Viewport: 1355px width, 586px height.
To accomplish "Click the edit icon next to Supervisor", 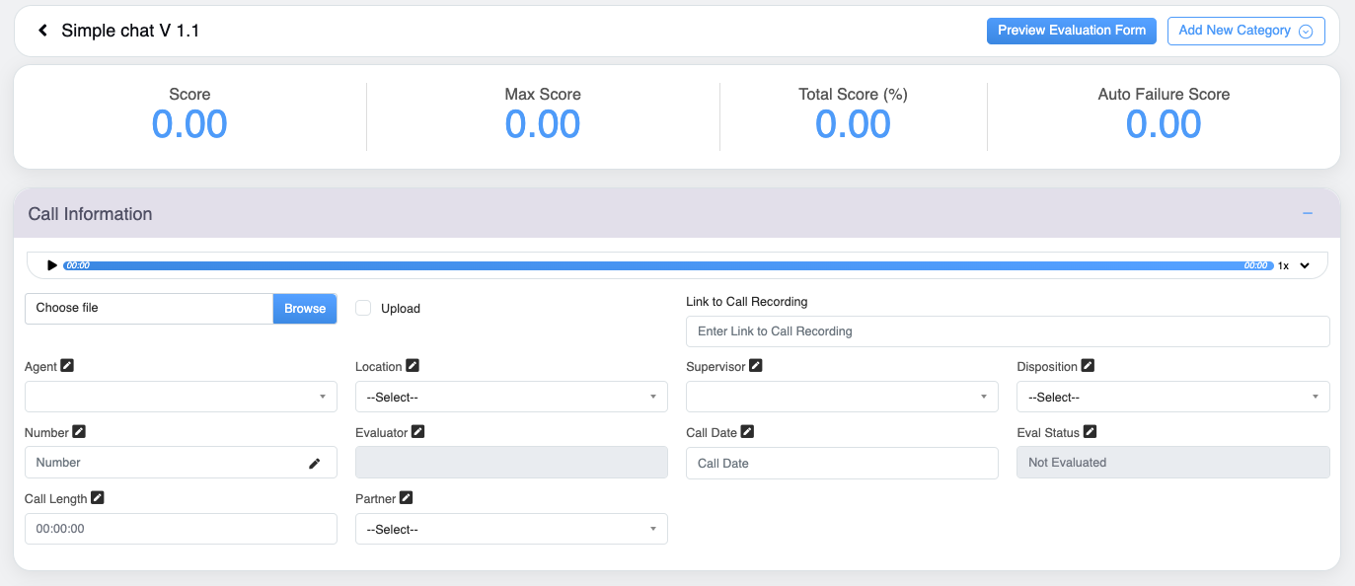I will point(756,366).
